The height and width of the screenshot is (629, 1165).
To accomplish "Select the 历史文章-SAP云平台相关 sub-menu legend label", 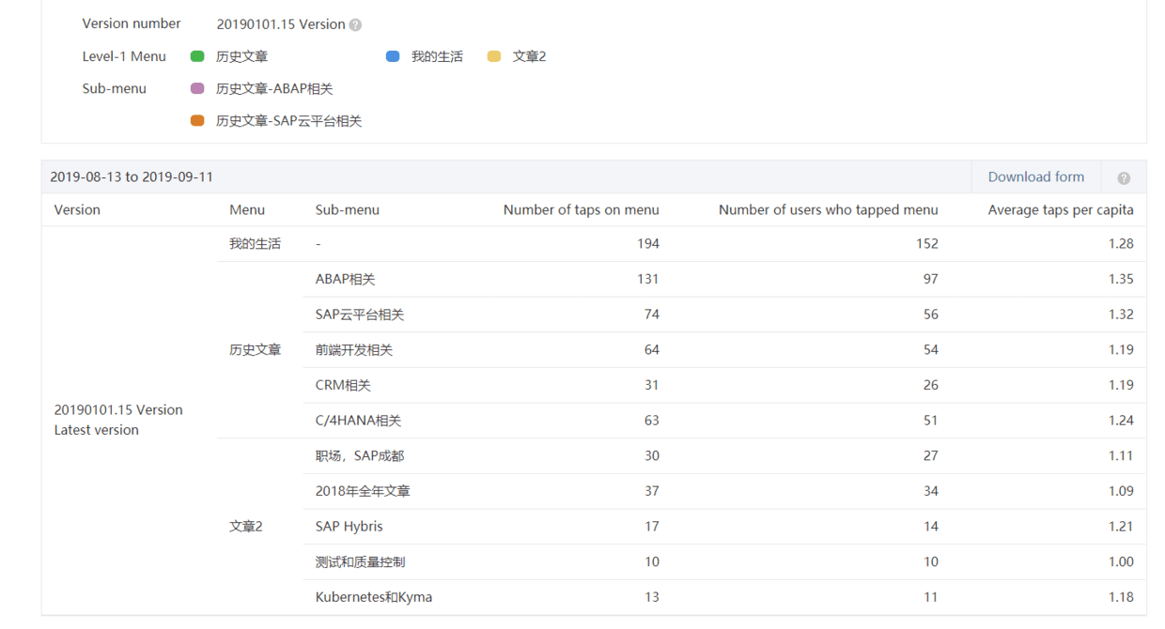I will [288, 121].
